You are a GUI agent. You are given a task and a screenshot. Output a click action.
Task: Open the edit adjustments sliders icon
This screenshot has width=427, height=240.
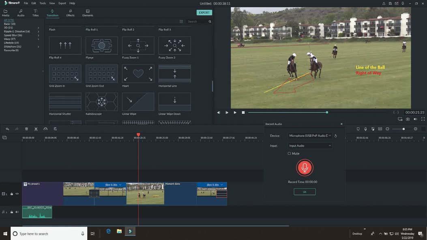55,129
